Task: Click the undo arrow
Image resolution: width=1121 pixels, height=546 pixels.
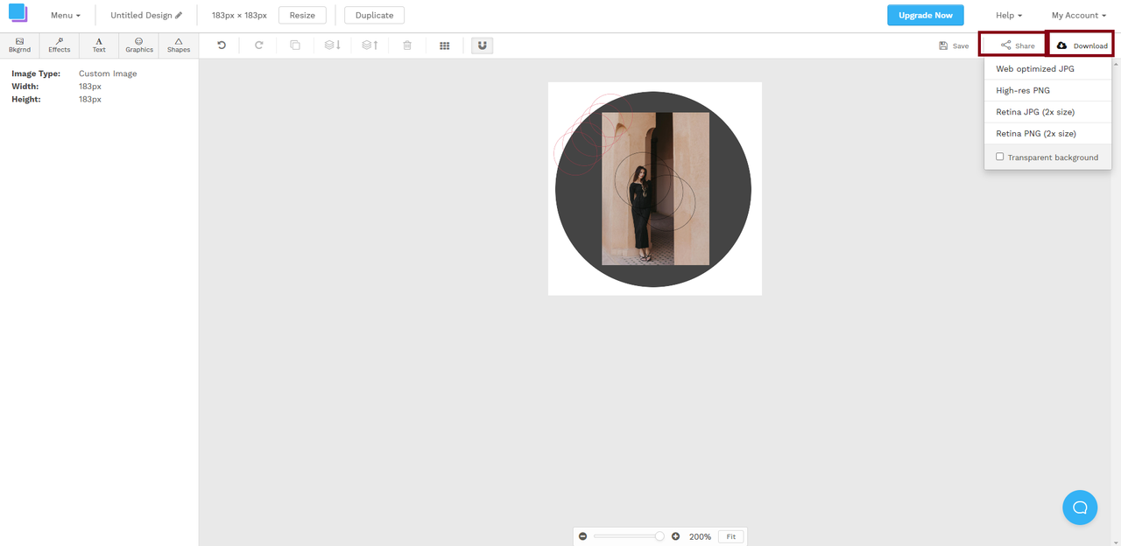Action: [222, 45]
